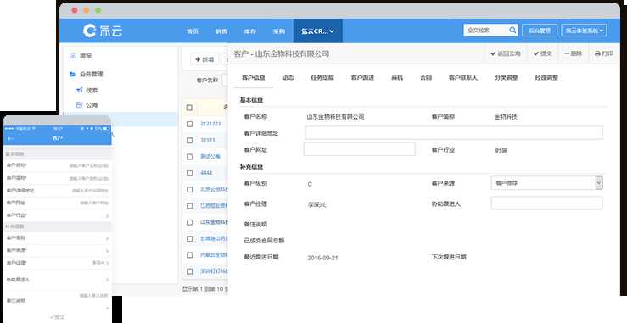Open the 2121323 customer link
Image resolution: width=627 pixels, height=323 pixels.
coord(210,124)
